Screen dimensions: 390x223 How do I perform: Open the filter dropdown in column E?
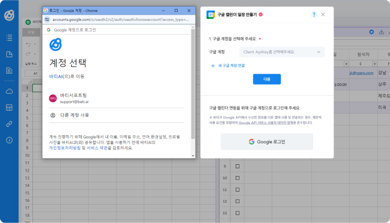(x=375, y=64)
